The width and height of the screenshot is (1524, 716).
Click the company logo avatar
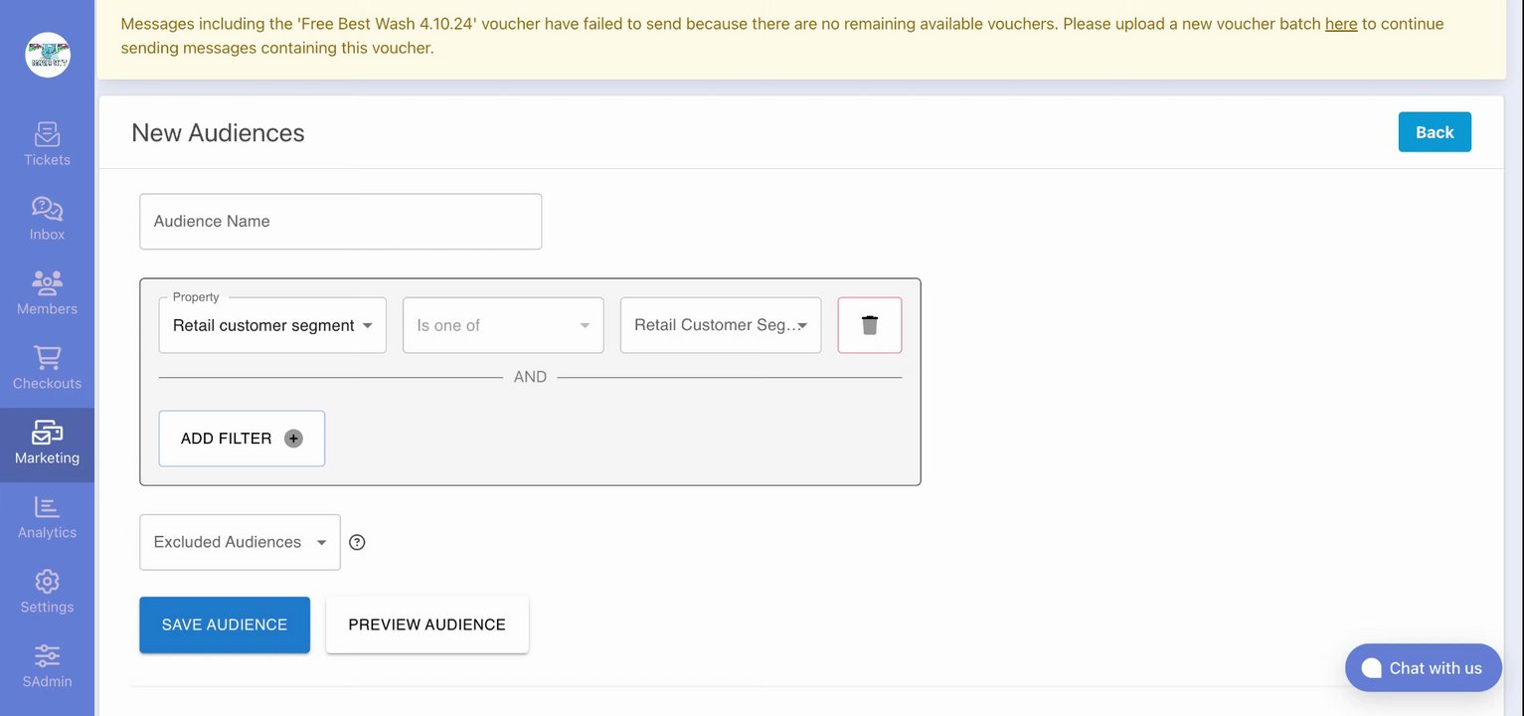pos(48,55)
